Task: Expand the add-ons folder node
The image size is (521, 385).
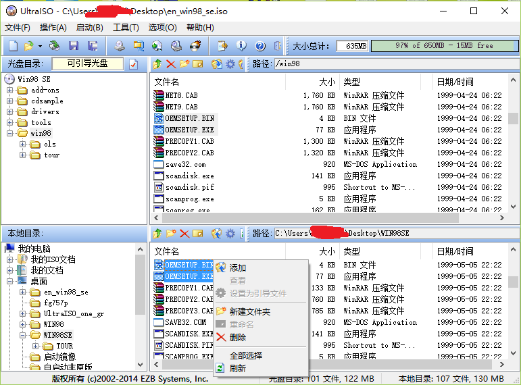Action: tap(9, 90)
